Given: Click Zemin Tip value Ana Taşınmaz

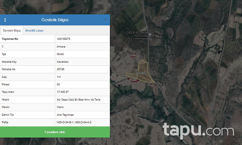Looking at the screenshot, I should (65, 115).
